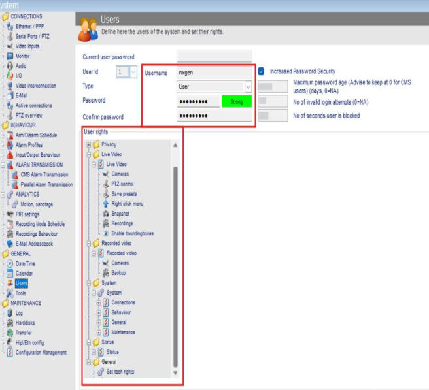The height and width of the screenshot is (390, 429).
Task: Select Log under Maintenance
Action: (x=19, y=313)
